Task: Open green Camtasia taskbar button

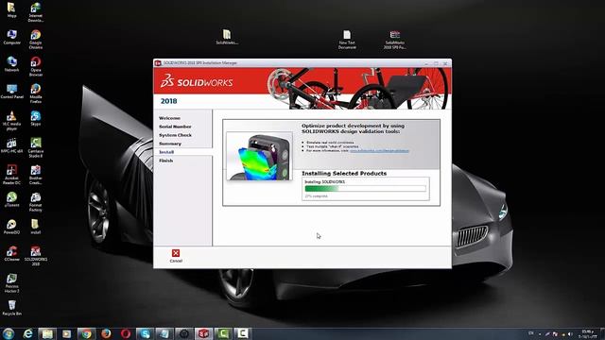Action: point(223,333)
